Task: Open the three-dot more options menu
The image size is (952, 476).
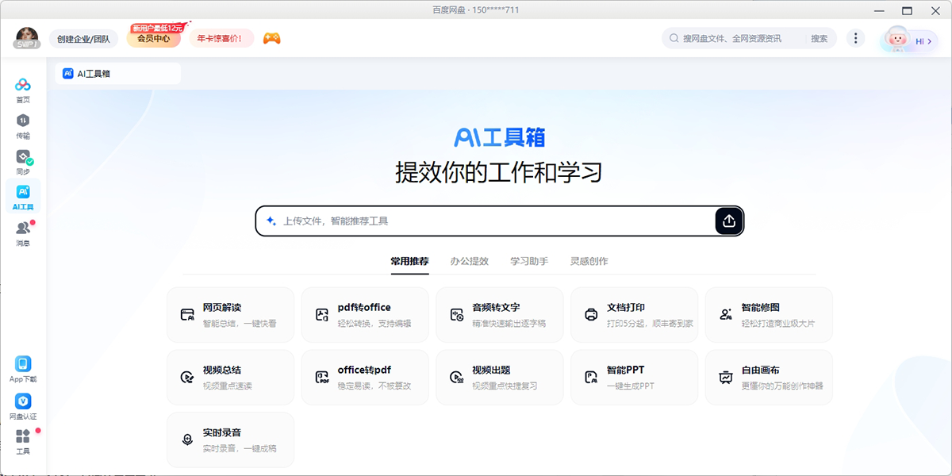Action: (x=855, y=38)
